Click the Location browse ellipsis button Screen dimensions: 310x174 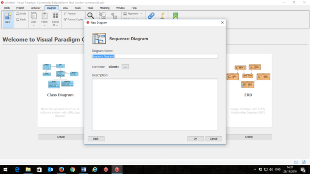point(125,67)
